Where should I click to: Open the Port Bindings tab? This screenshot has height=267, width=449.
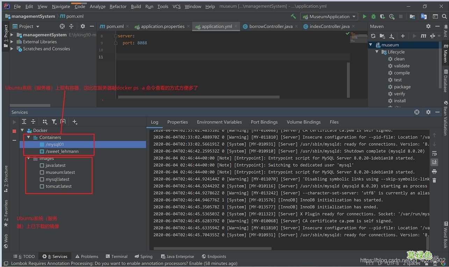[x=264, y=122]
